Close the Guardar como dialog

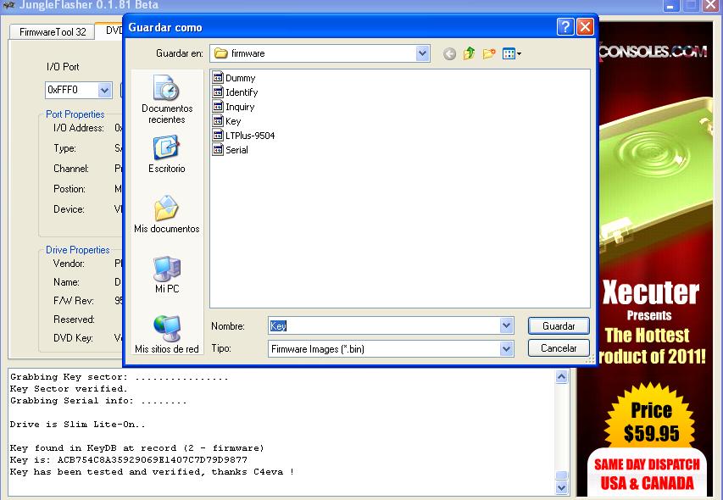[585, 27]
